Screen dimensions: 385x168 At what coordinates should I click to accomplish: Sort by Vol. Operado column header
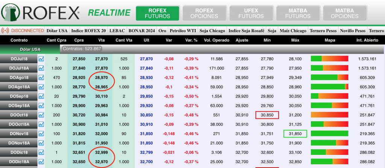pyautogui.click(x=217, y=40)
